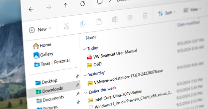
Task: Open the Sort options dropdown
Action: click(x=167, y=13)
